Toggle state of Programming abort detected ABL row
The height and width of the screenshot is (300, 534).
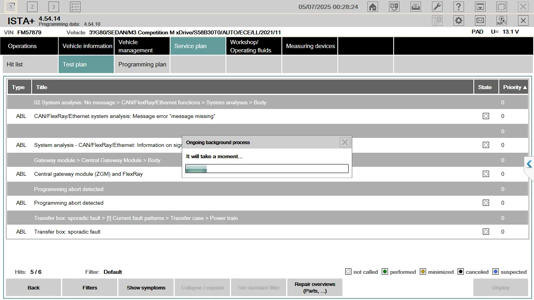pyautogui.click(x=486, y=203)
